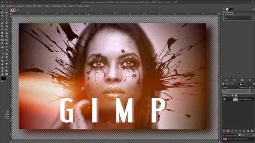The height and width of the screenshot is (143, 255).
Task: Open the Farben menu
Action: tap(47, 6)
